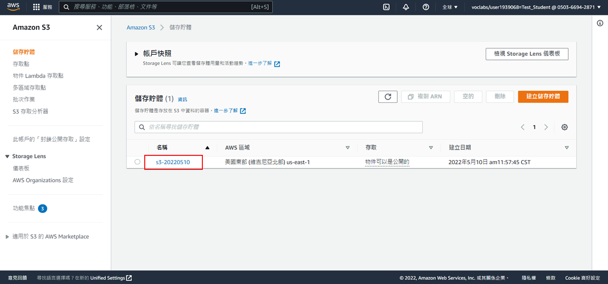The height and width of the screenshot is (284, 608).
Task: Click the 刪除 delete button
Action: pos(500,97)
